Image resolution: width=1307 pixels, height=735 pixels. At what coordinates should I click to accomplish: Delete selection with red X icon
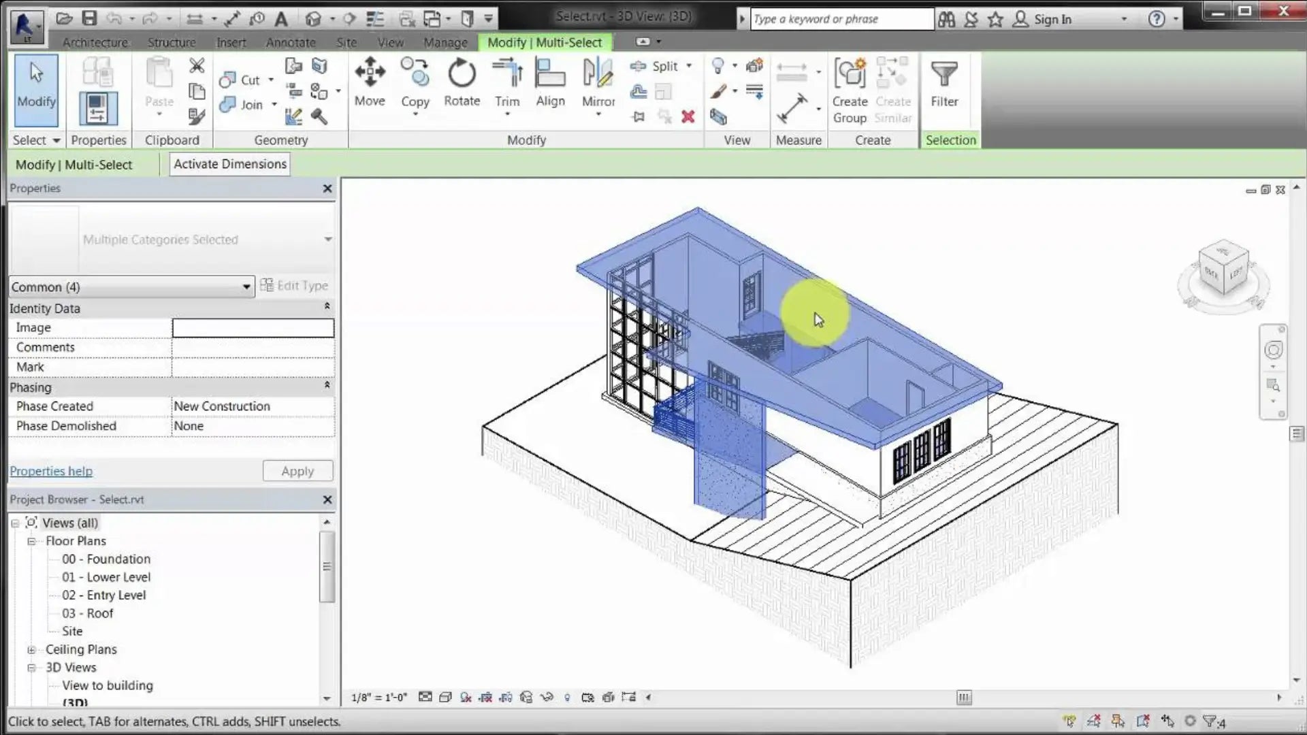pyautogui.click(x=688, y=116)
